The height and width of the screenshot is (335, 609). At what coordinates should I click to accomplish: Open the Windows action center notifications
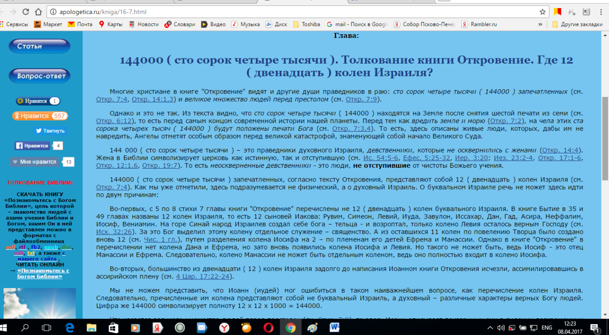click(x=594, y=327)
